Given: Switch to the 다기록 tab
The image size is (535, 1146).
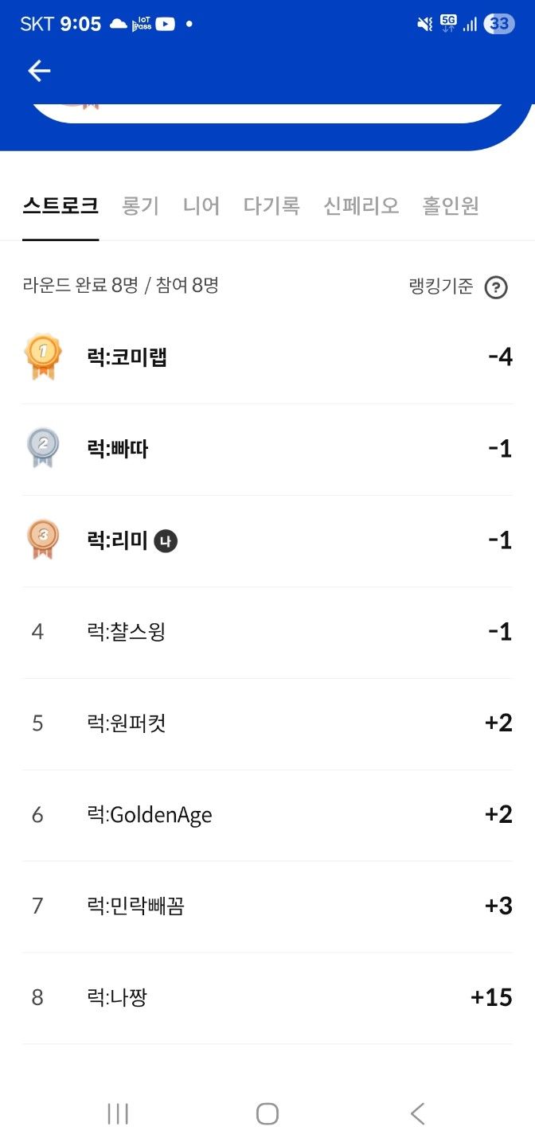Looking at the screenshot, I should 271,205.
